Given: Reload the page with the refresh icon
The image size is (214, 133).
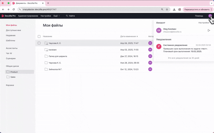Looking at the screenshot, I should (14, 9).
